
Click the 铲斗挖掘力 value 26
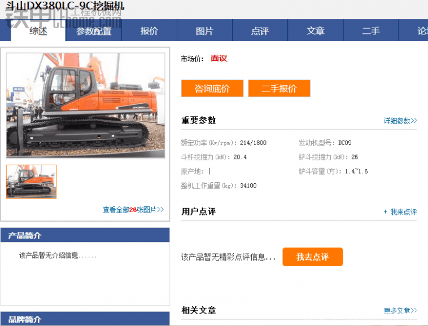[355, 157]
